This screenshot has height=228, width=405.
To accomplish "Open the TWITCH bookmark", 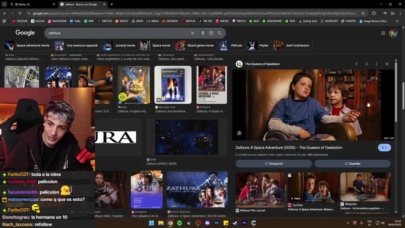I will 239,21.
